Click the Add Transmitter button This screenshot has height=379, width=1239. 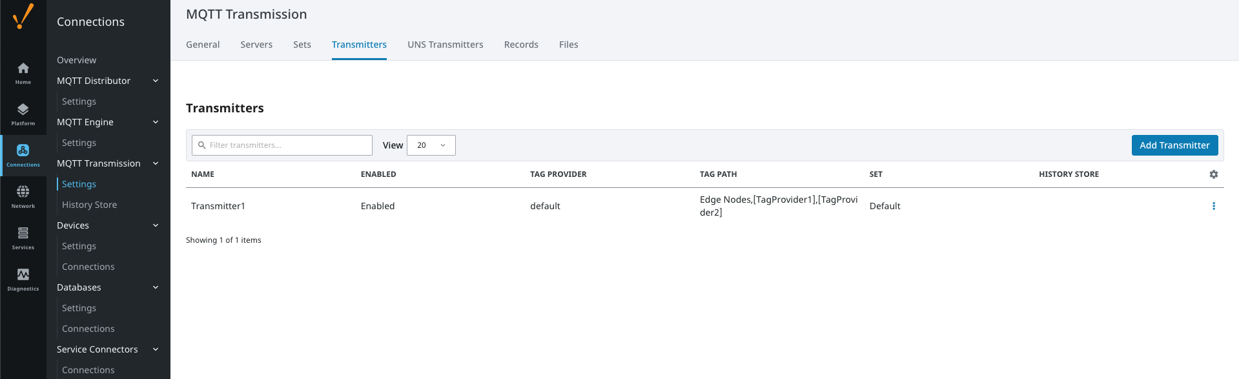point(1174,145)
